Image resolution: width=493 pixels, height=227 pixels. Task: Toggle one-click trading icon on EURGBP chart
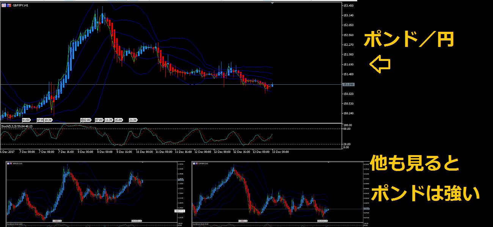pyautogui.click(x=194, y=164)
